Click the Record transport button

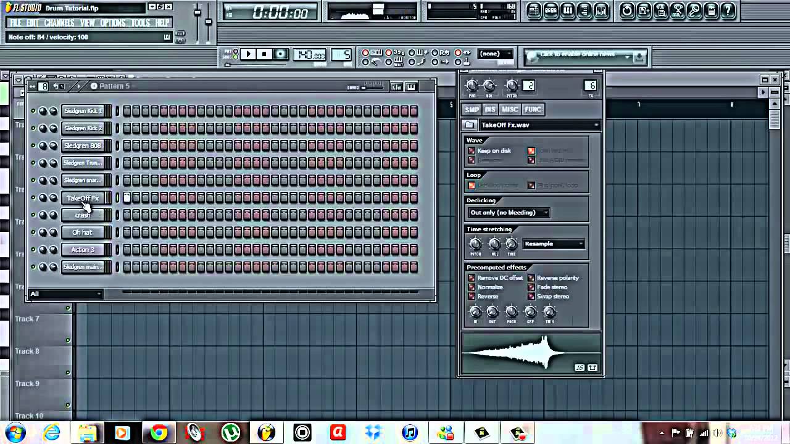coord(280,54)
